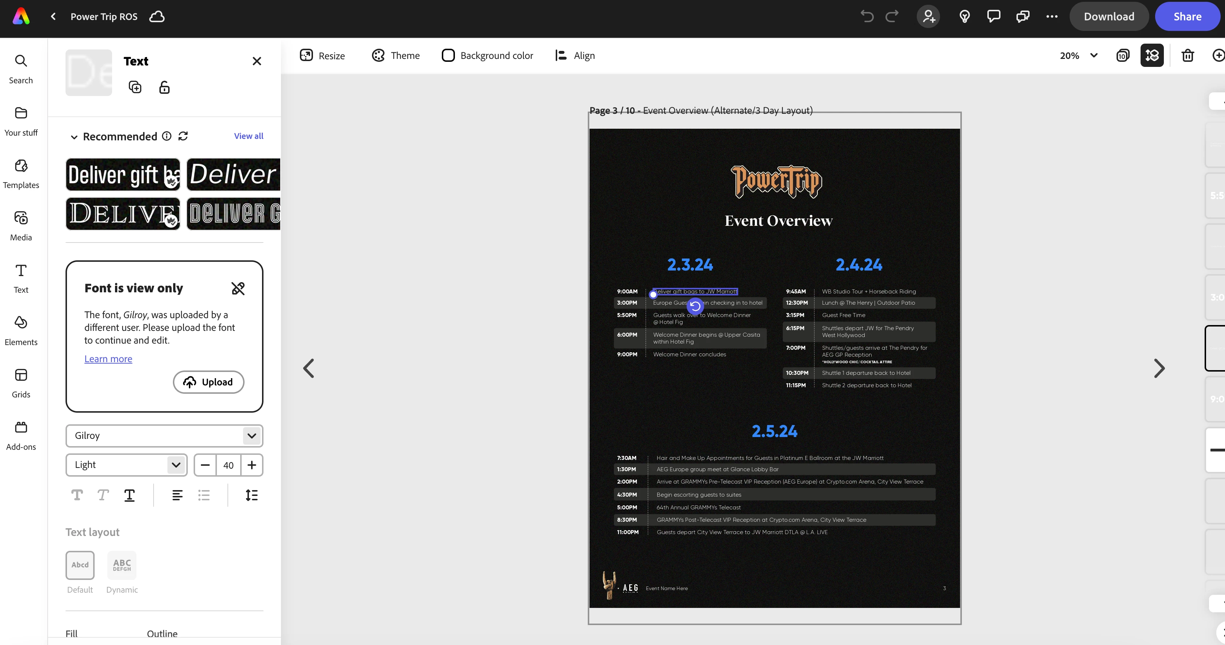Click the Background color swatch
Image resolution: width=1225 pixels, height=645 pixels.
(448, 56)
